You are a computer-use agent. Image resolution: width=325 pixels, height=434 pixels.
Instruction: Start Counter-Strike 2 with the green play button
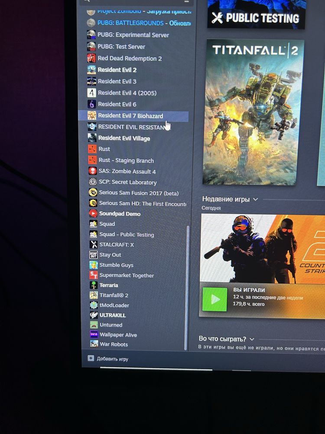[215, 299]
